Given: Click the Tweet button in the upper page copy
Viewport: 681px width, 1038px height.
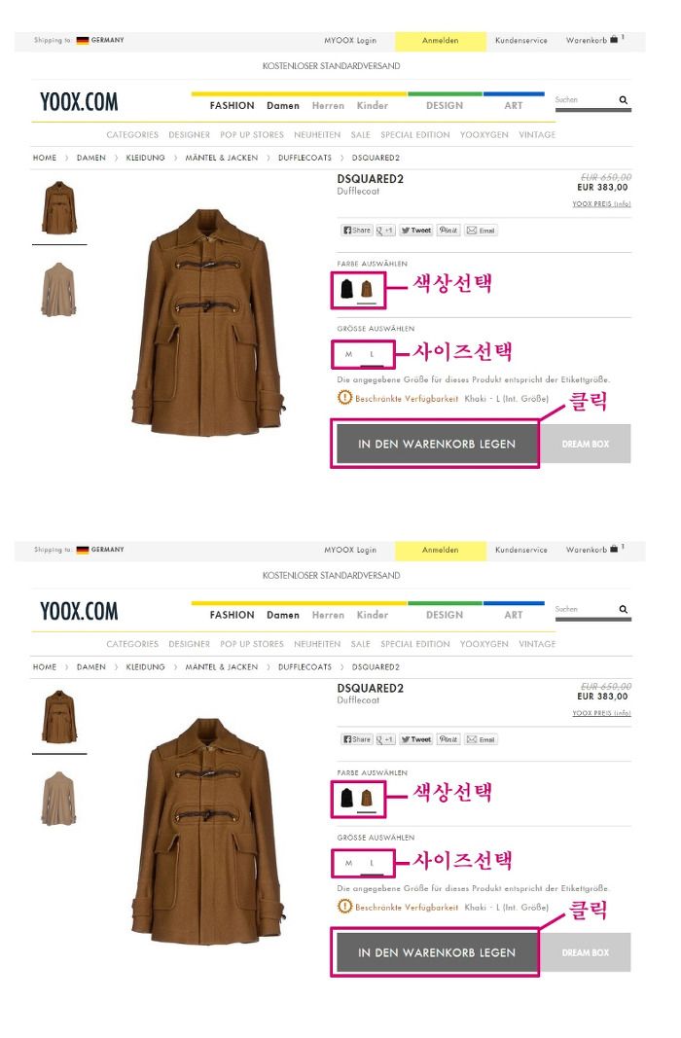Looking at the screenshot, I should (x=416, y=231).
